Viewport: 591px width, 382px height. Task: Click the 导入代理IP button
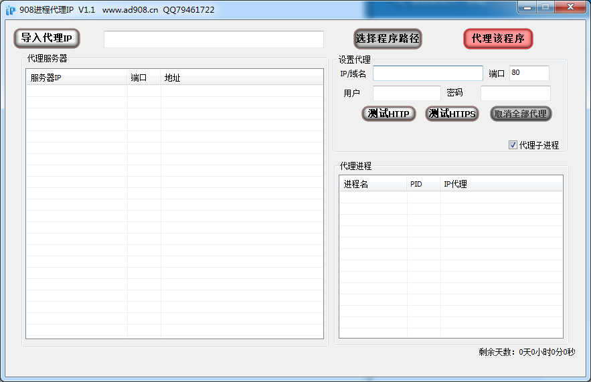(46, 38)
